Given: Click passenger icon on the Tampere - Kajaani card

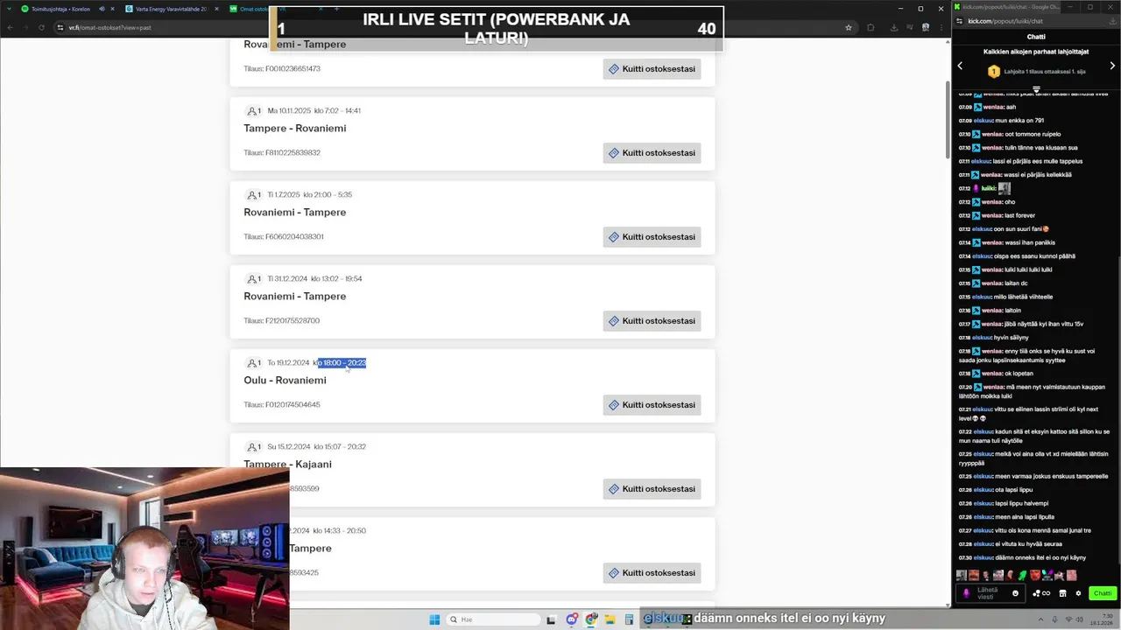Looking at the screenshot, I should click(252, 446).
